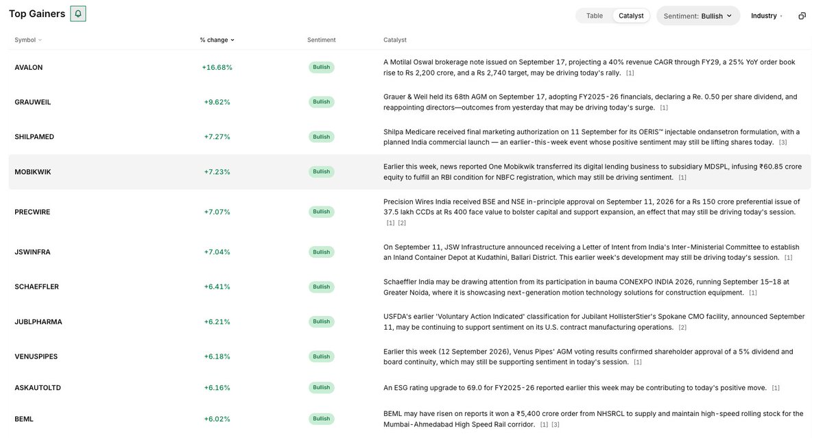Click the Bullish badge in SCHAEFFLER row
Image resolution: width=823 pixels, height=438 pixels.
pos(322,287)
